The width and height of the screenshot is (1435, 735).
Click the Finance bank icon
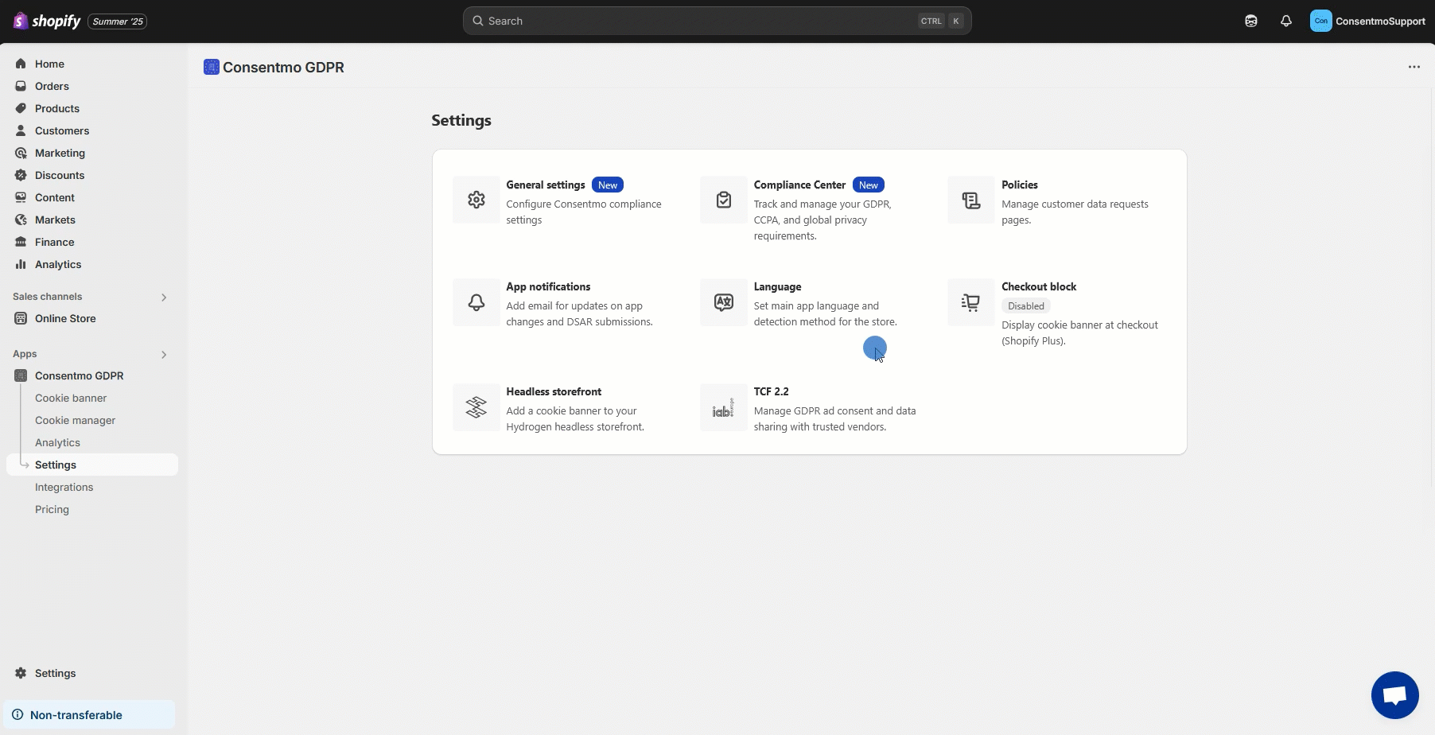click(x=21, y=242)
